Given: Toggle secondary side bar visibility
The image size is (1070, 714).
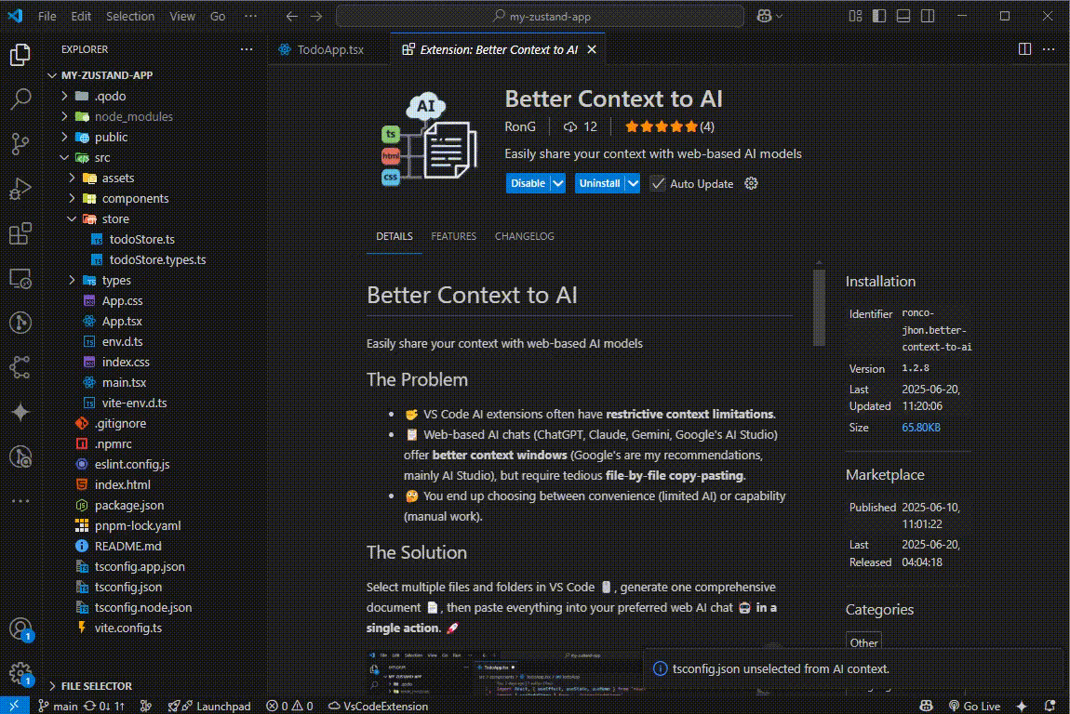Looking at the screenshot, I should click(x=928, y=16).
